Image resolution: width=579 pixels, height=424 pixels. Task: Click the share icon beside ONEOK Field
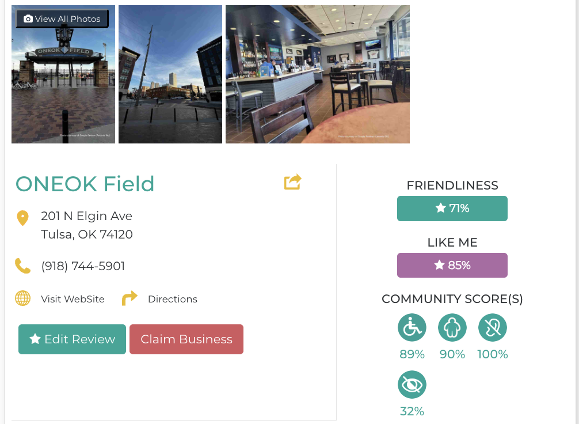click(292, 182)
